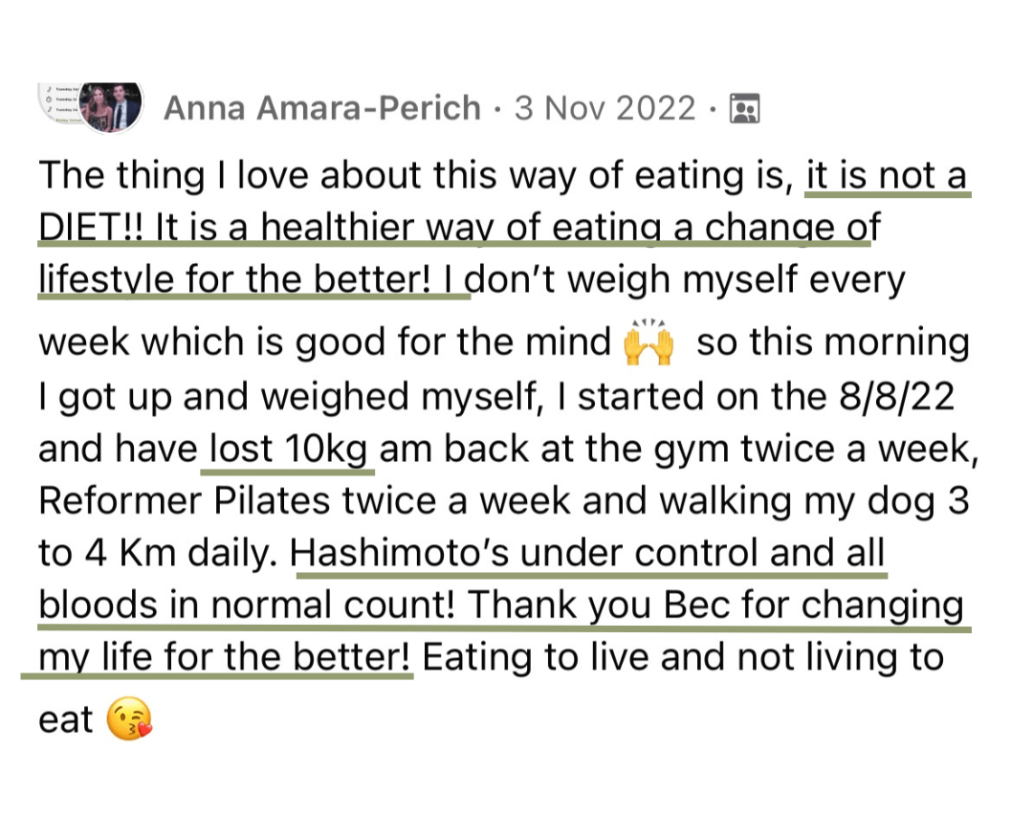
Task: Click the underlined phrase "it is not a"
Action: (x=887, y=177)
